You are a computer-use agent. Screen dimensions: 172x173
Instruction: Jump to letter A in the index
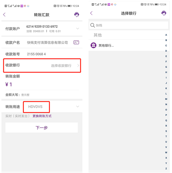pyautogui.click(x=166, y=35)
